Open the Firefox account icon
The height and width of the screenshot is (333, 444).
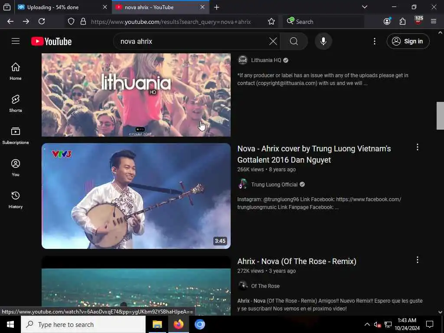coord(387,22)
